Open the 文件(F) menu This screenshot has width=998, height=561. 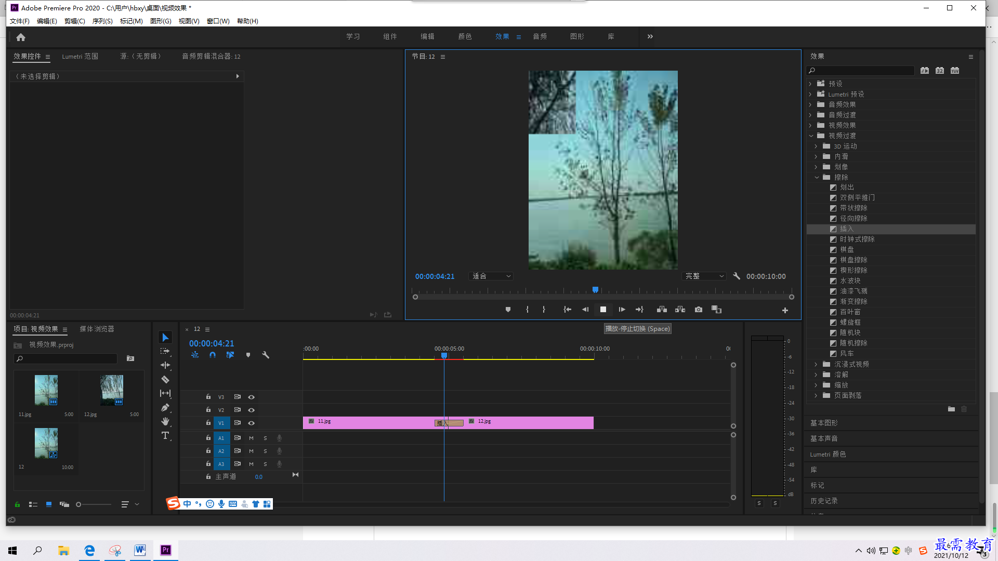tap(20, 21)
